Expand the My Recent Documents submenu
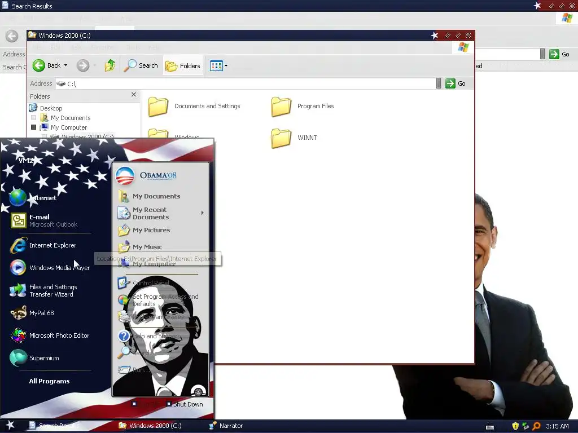The width and height of the screenshot is (578, 433). tap(203, 213)
